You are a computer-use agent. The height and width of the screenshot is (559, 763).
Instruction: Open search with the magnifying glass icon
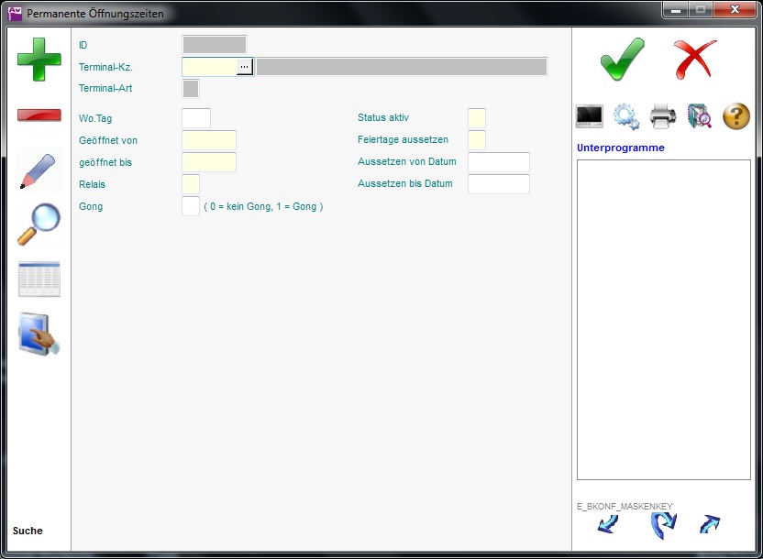[39, 224]
